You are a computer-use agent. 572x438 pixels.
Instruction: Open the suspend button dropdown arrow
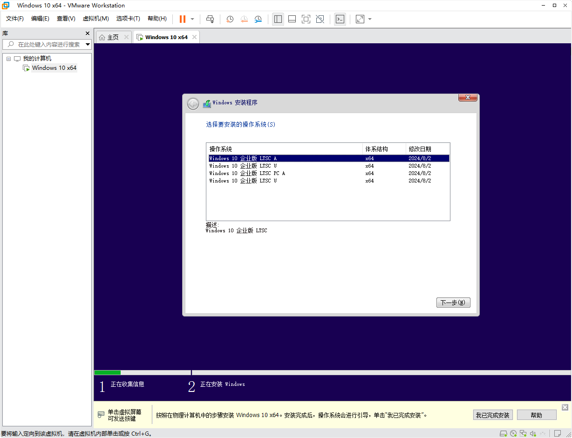click(191, 19)
